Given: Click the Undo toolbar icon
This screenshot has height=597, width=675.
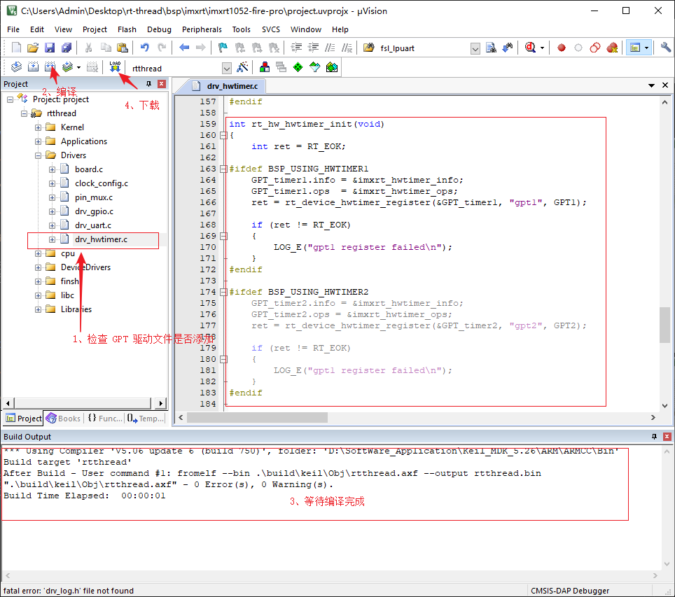Looking at the screenshot, I should (x=144, y=48).
